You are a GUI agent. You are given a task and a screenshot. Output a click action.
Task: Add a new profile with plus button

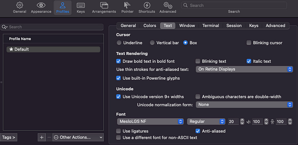tap(42, 137)
